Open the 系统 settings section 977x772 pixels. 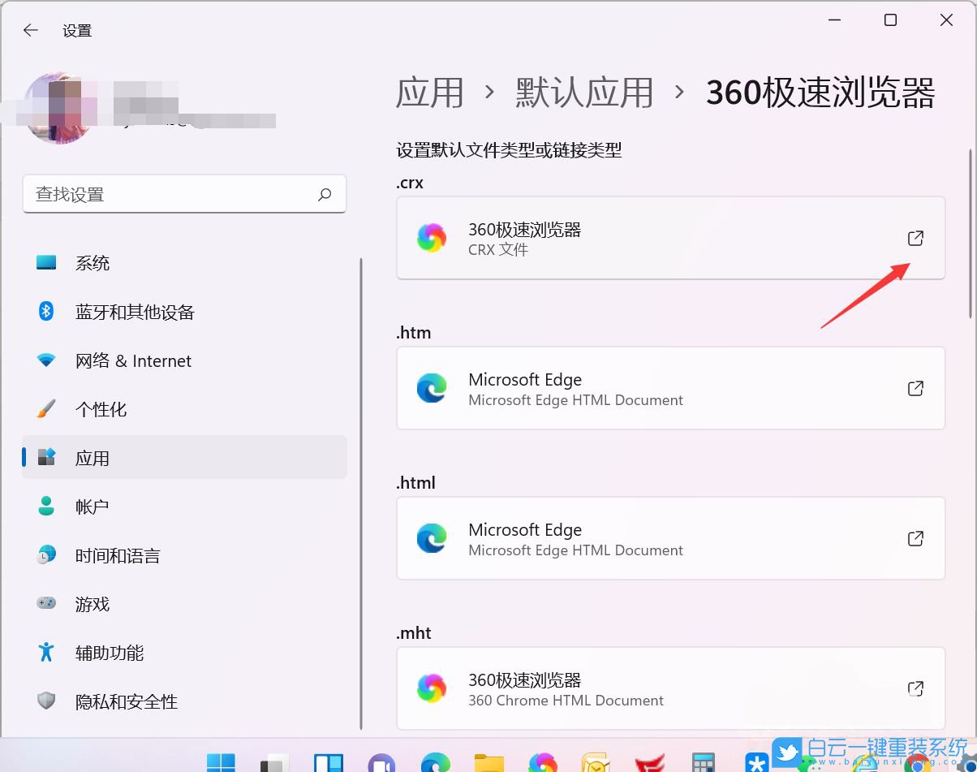(x=92, y=262)
